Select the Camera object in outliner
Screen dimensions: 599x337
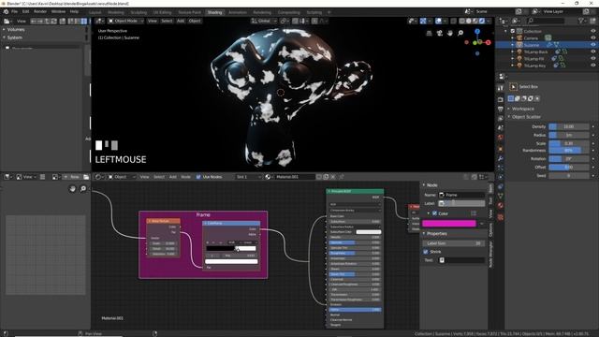tap(531, 38)
